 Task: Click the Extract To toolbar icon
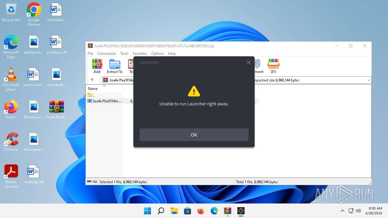point(115,66)
